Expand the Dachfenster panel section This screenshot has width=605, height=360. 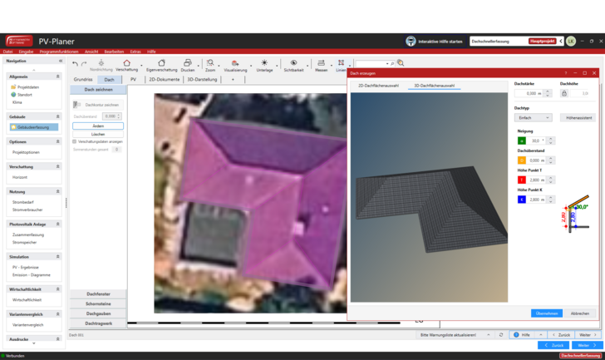pos(98,294)
